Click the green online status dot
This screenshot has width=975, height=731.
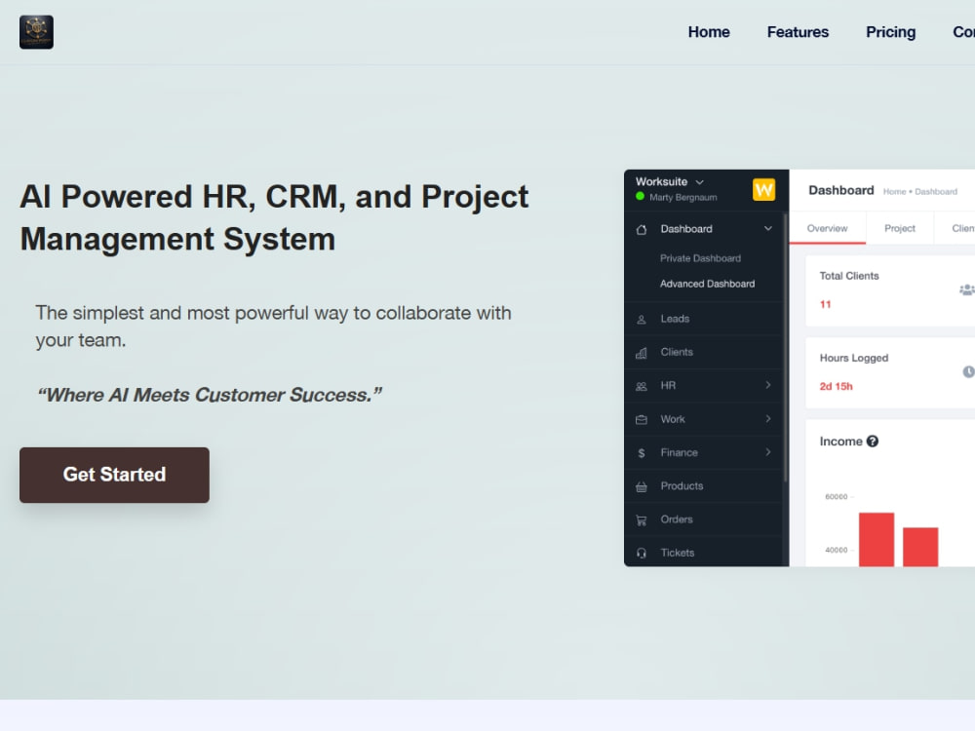click(x=640, y=197)
